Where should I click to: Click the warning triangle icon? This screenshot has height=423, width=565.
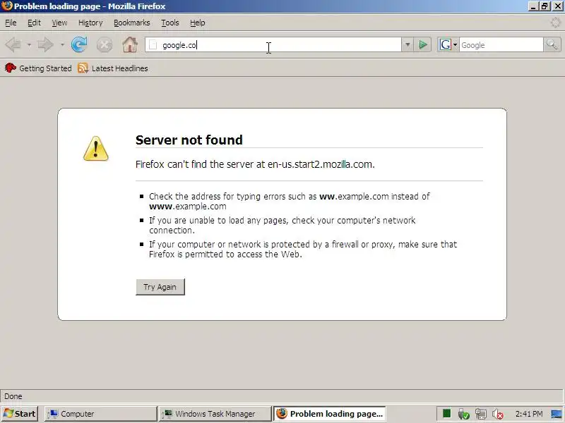coord(95,148)
